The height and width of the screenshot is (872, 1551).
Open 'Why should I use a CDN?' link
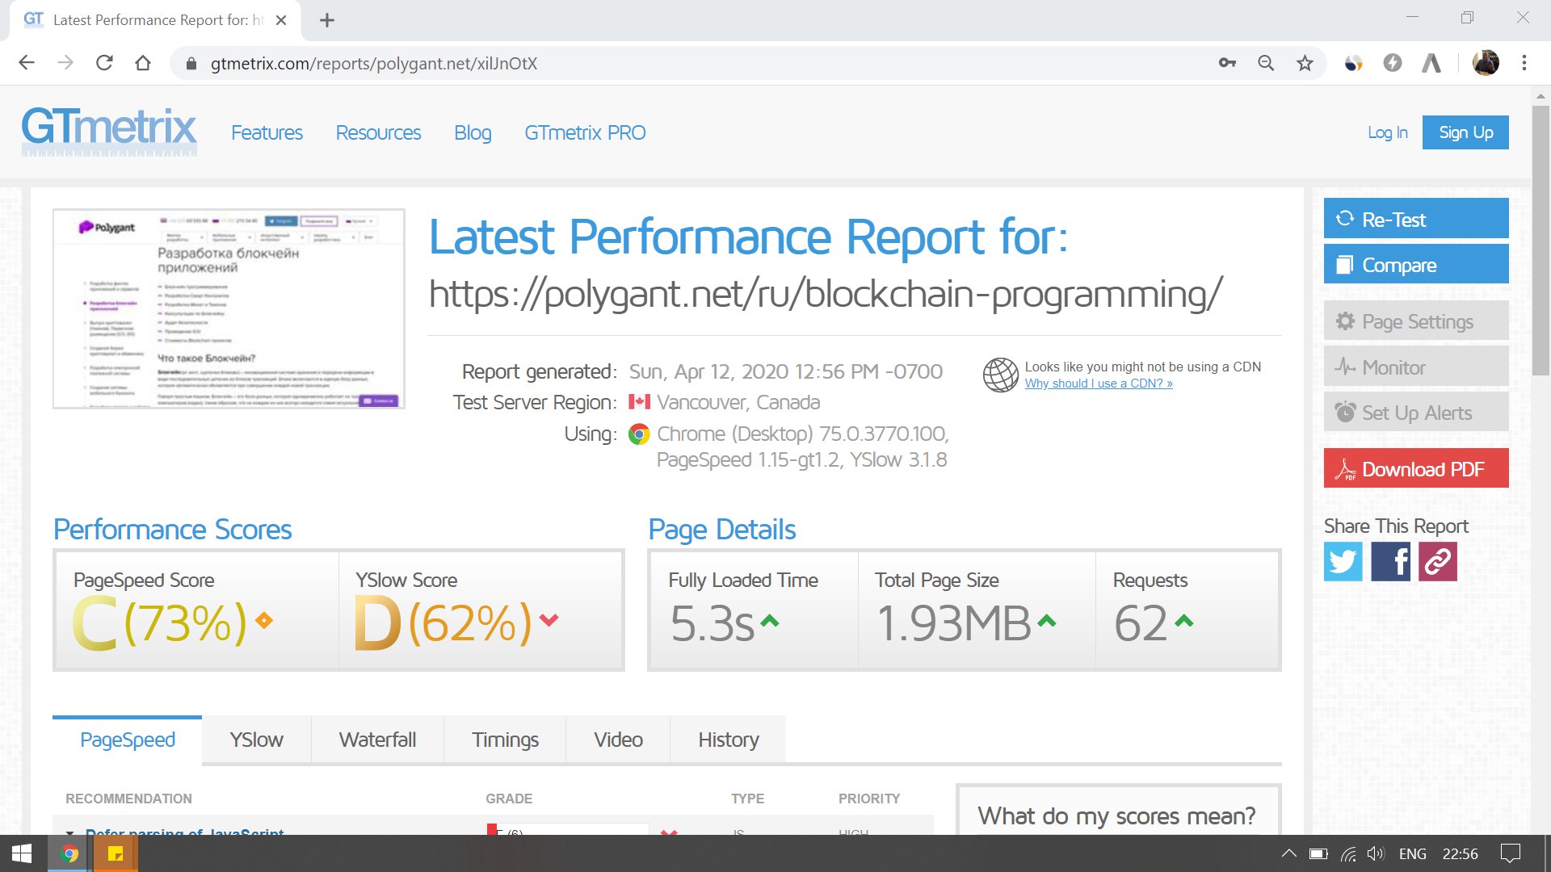tap(1099, 384)
